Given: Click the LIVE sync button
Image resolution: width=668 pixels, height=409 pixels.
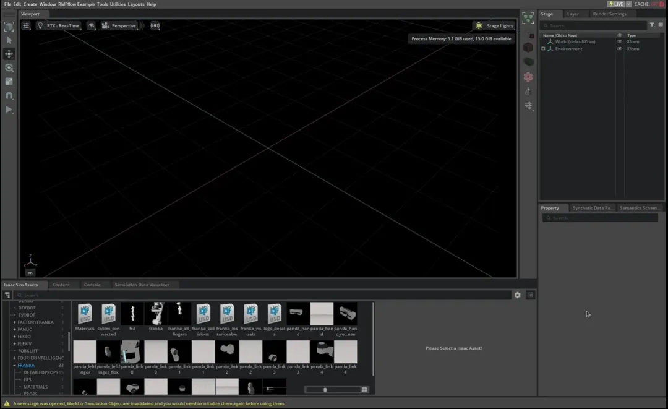Looking at the screenshot, I should (617, 4).
